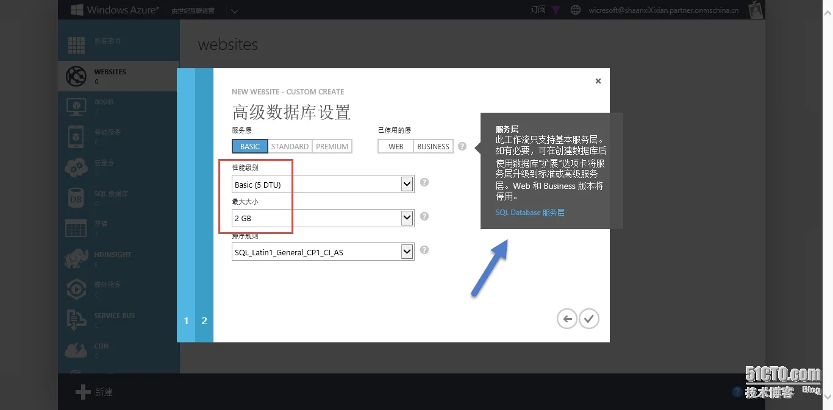
Task: Click the account avatar icon
Action: click(756, 10)
